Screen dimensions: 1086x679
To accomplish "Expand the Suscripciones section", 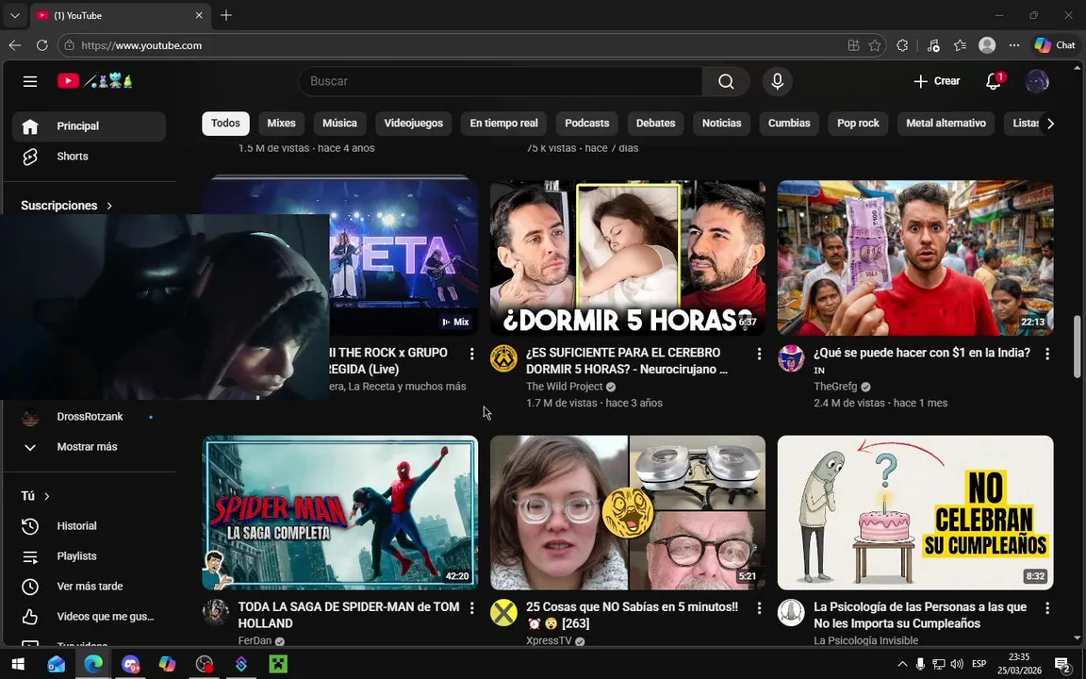I will (x=67, y=206).
